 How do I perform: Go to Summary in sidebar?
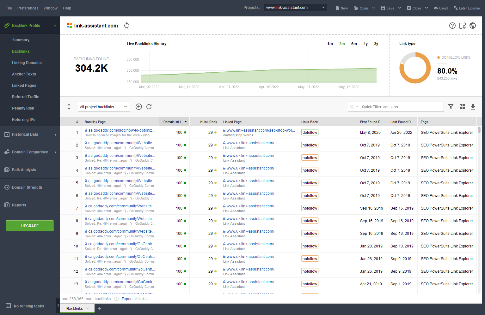(21, 40)
